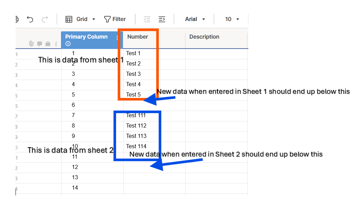Screen dimensions: 360x212
Task: Click Primary Column cell with value 13
Action: 92,178
